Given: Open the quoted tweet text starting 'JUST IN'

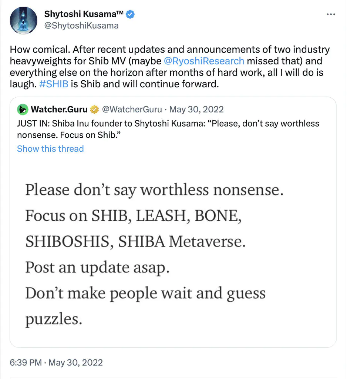Looking at the screenshot, I should (x=168, y=129).
